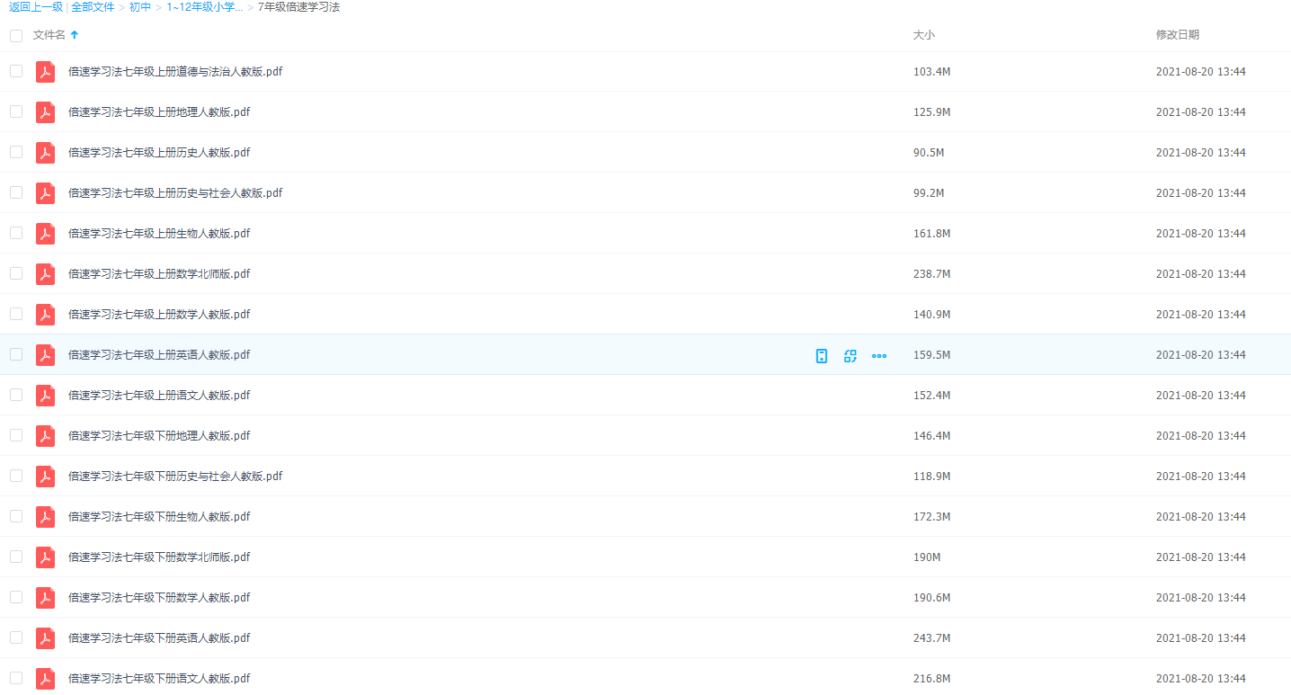Click the send-to-phone icon on the 英语人教版 row
This screenshot has width=1291, height=695.
coord(821,355)
